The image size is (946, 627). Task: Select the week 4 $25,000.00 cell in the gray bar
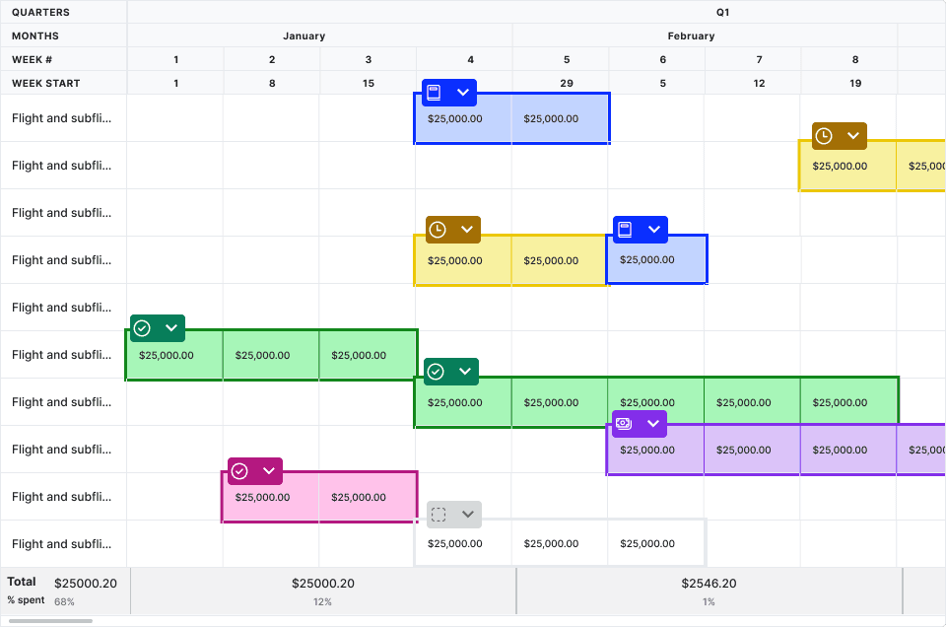point(463,544)
